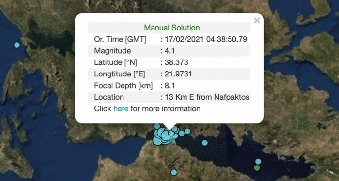Select the lone cyan marker in the far-left sea
The width and height of the screenshot is (339, 181).
point(17,45)
